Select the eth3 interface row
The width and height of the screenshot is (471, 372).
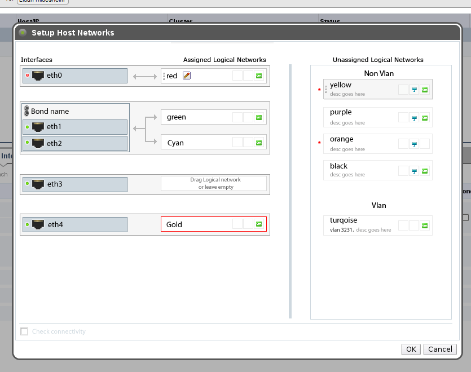pos(73,184)
